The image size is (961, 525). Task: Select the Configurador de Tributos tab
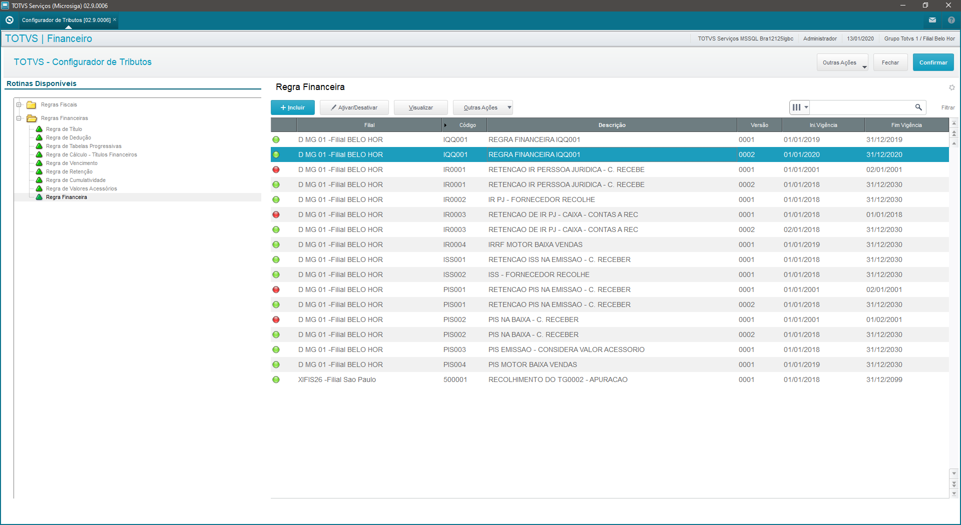(x=66, y=20)
